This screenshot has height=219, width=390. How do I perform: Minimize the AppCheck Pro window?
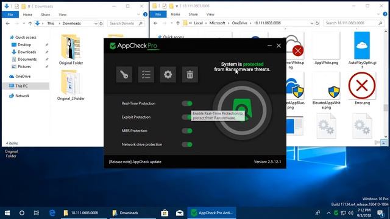click(x=269, y=46)
